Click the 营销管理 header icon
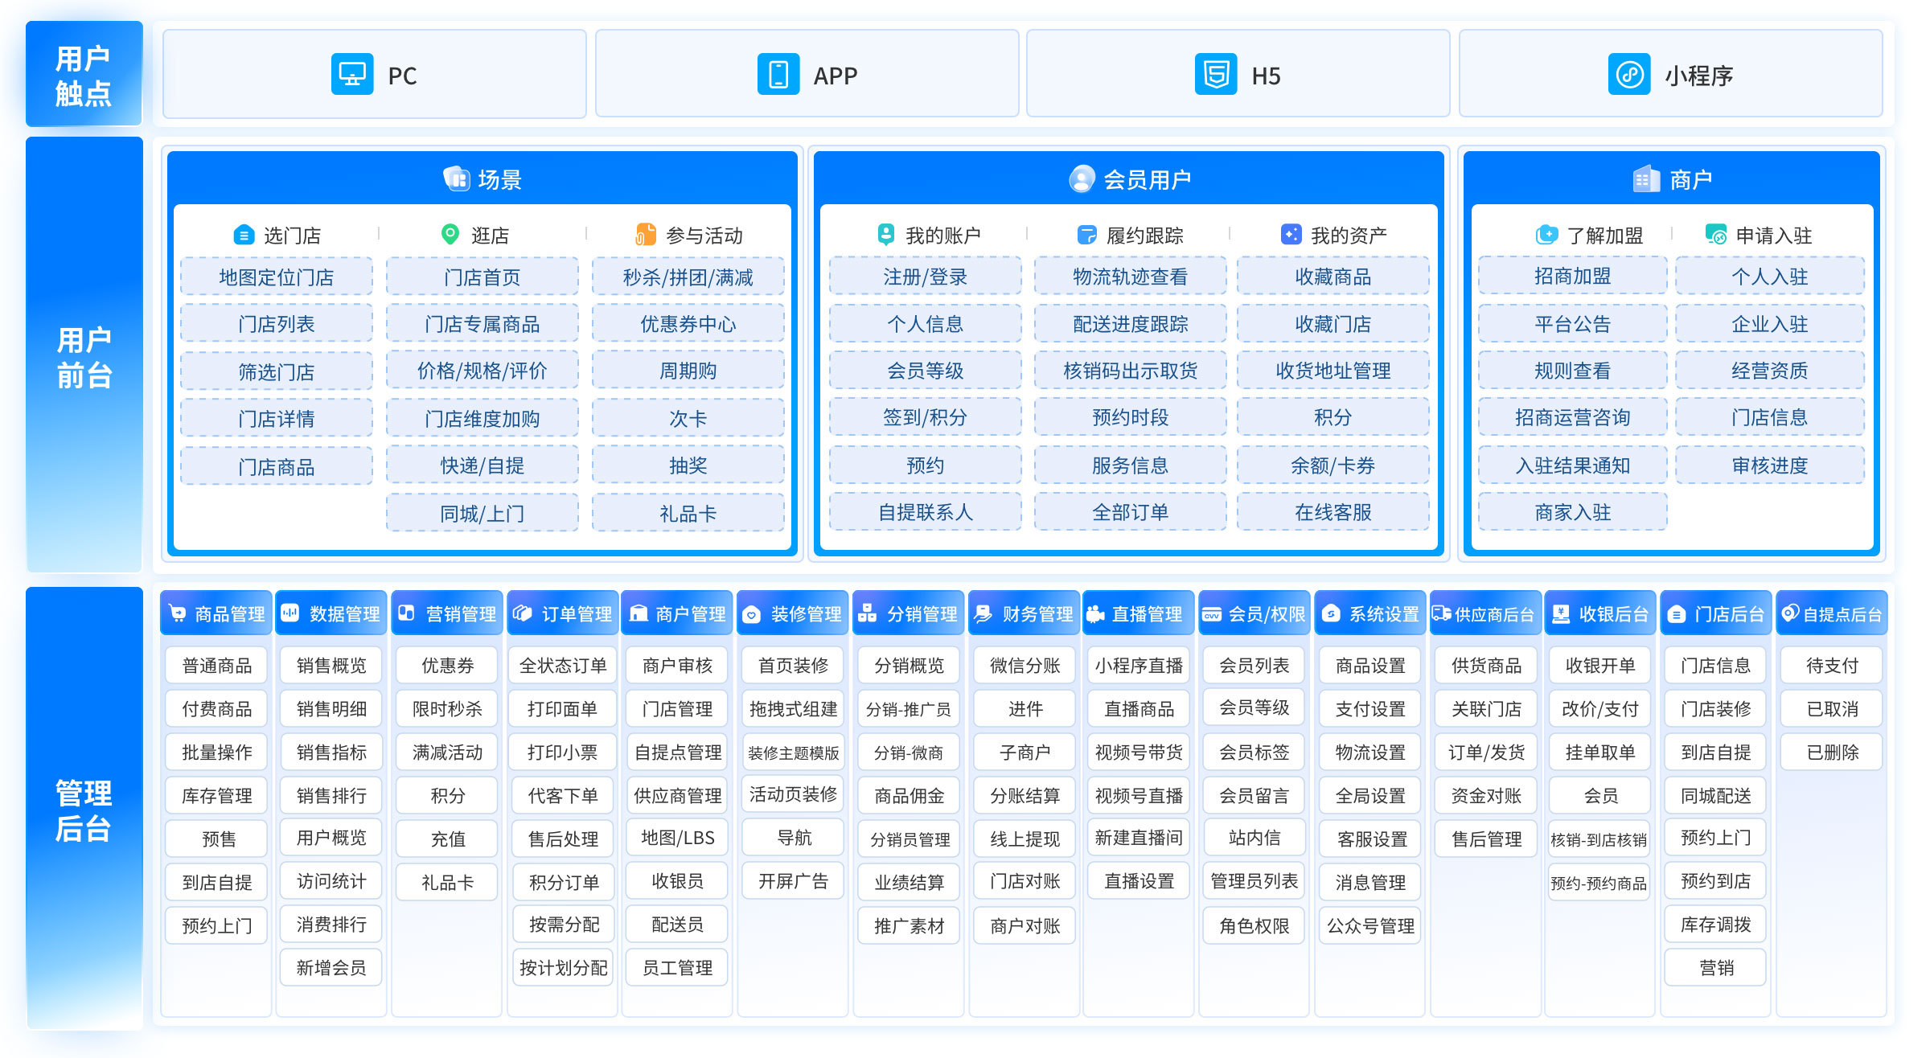1930x1058 pixels. coord(407,613)
